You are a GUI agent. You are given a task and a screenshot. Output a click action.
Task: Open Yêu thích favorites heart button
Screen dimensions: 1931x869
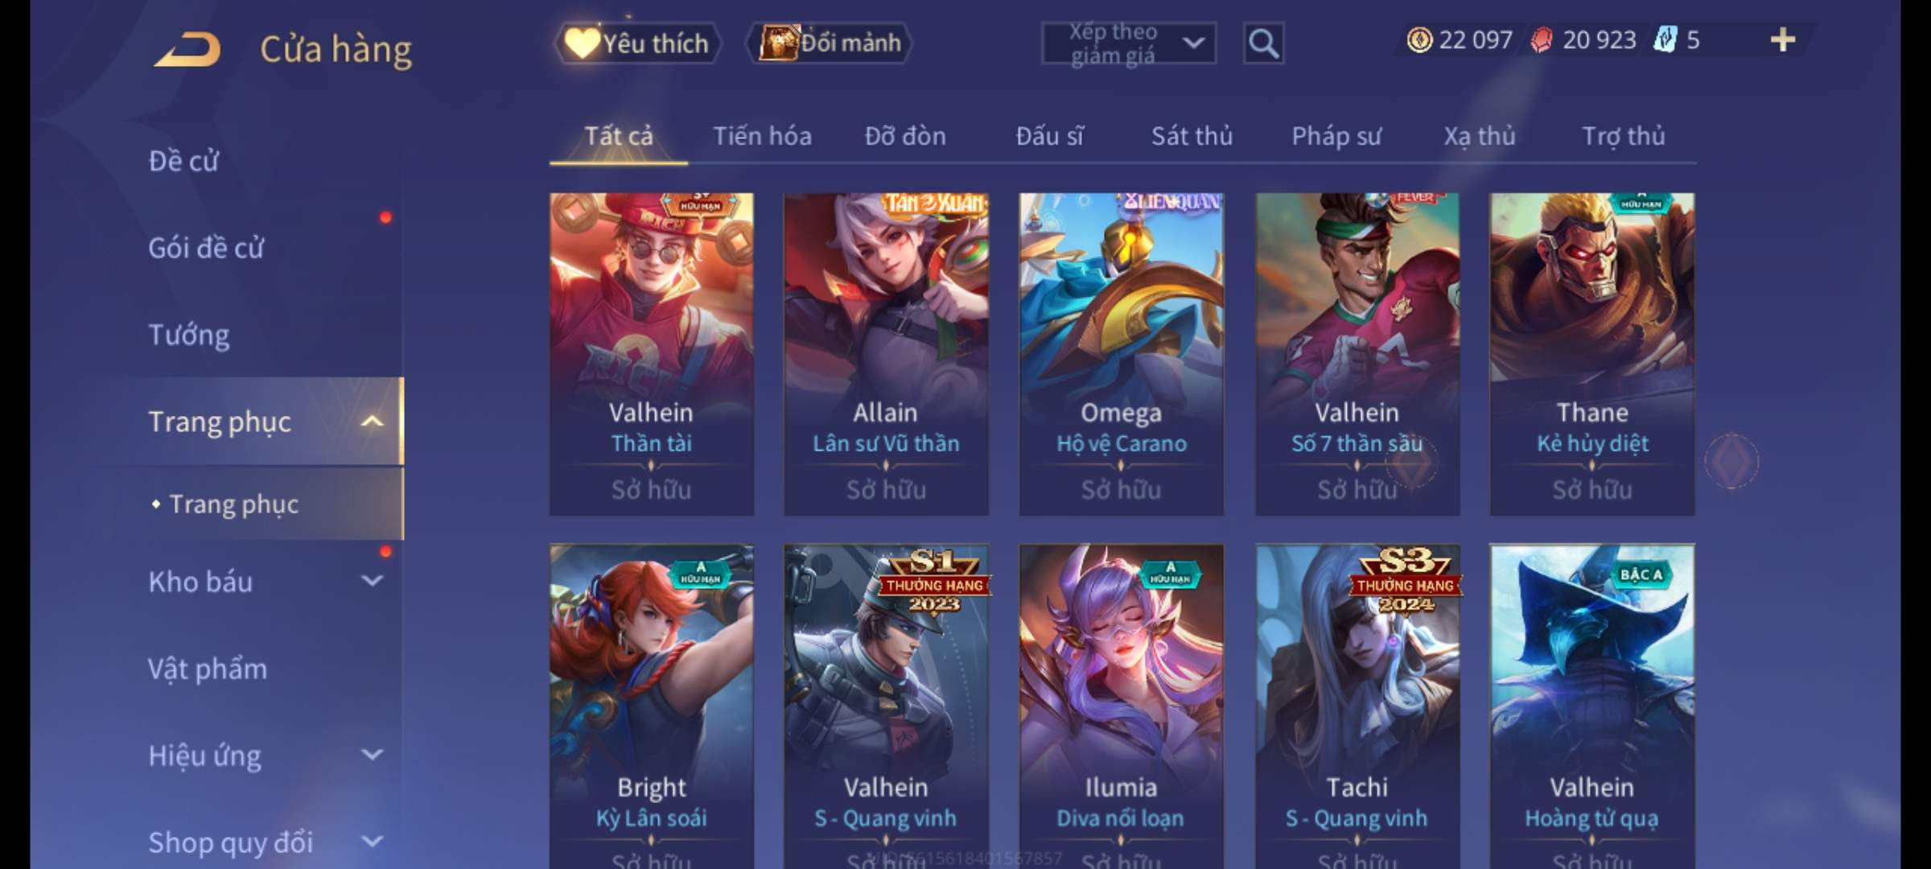638,43
